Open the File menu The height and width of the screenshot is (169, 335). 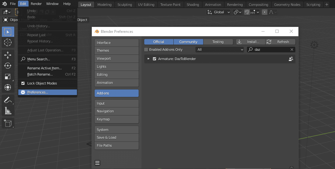[13, 4]
